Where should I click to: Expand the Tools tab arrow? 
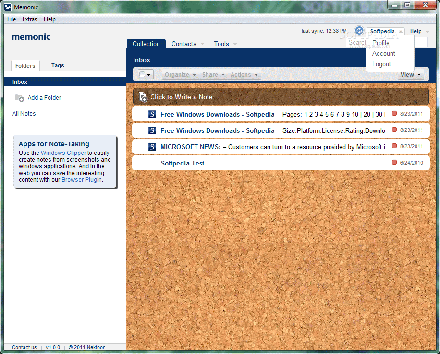(x=235, y=44)
